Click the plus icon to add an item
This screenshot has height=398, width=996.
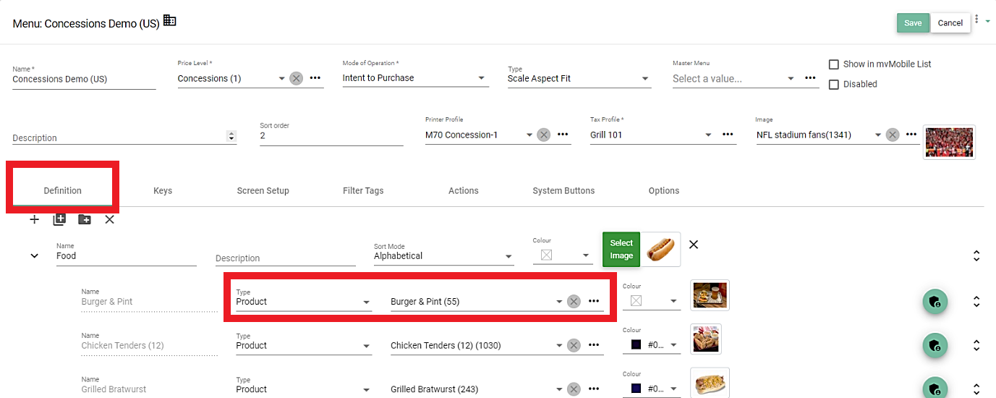tap(34, 219)
